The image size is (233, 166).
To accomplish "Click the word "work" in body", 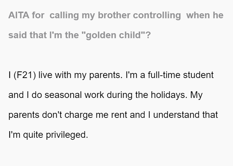I will pyautogui.click(x=94, y=95).
